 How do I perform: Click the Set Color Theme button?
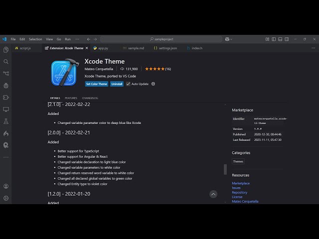point(96,84)
